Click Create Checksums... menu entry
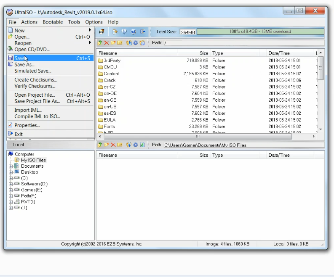 pyautogui.click(x=51, y=80)
